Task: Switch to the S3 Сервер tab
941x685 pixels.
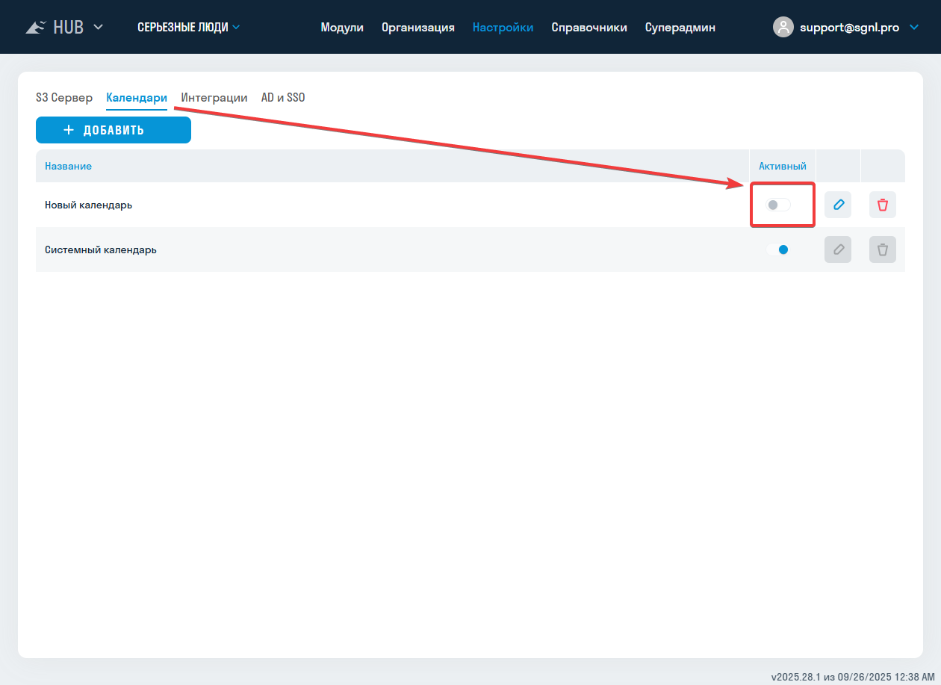Action: [x=64, y=98]
